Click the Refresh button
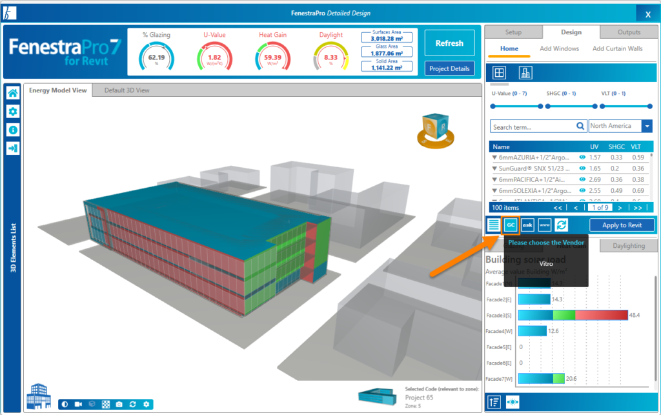 pos(449,43)
